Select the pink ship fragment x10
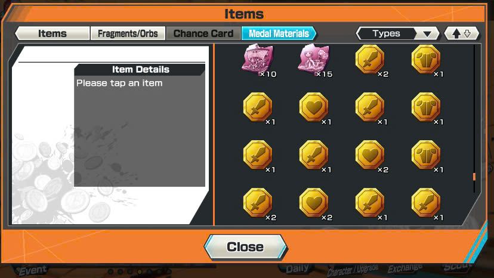494x278 pixels. tap(258, 58)
